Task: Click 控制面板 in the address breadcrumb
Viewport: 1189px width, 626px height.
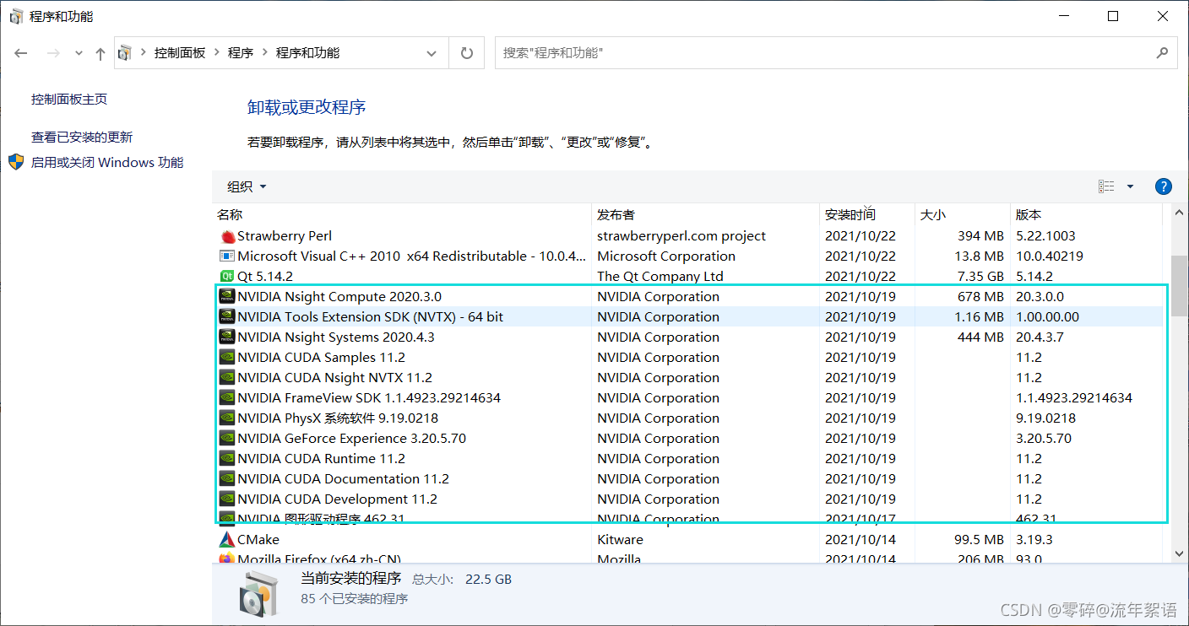Action: coord(180,53)
